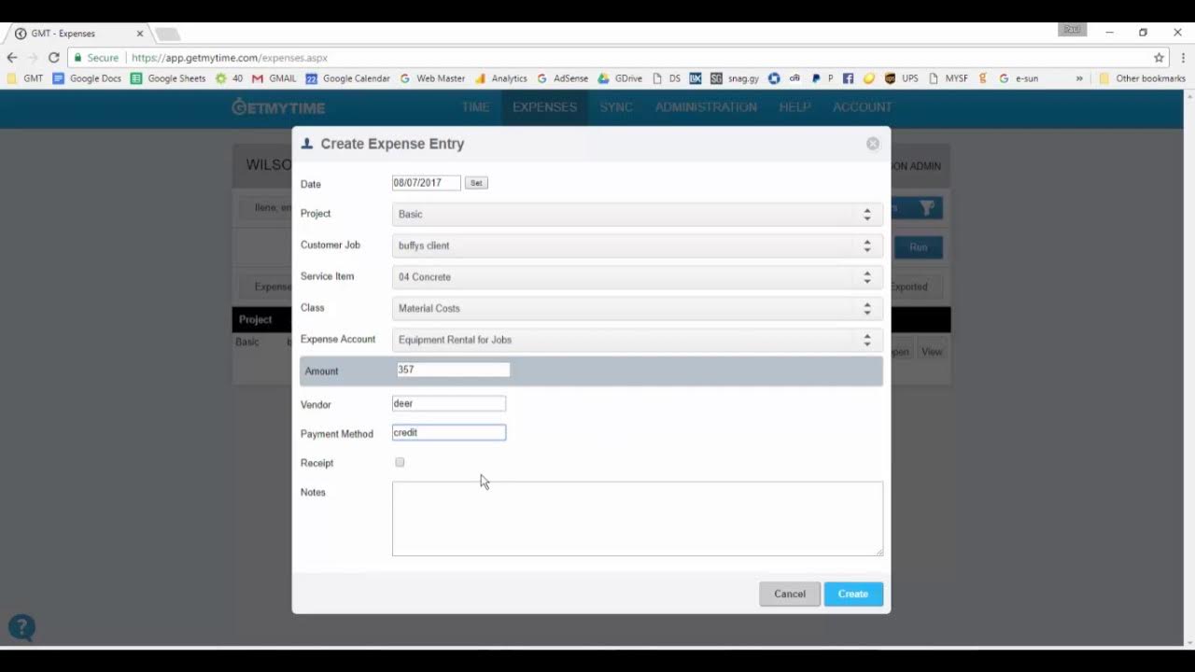This screenshot has width=1195, height=672.
Task: Open the UPS bookmark
Action: (x=903, y=78)
